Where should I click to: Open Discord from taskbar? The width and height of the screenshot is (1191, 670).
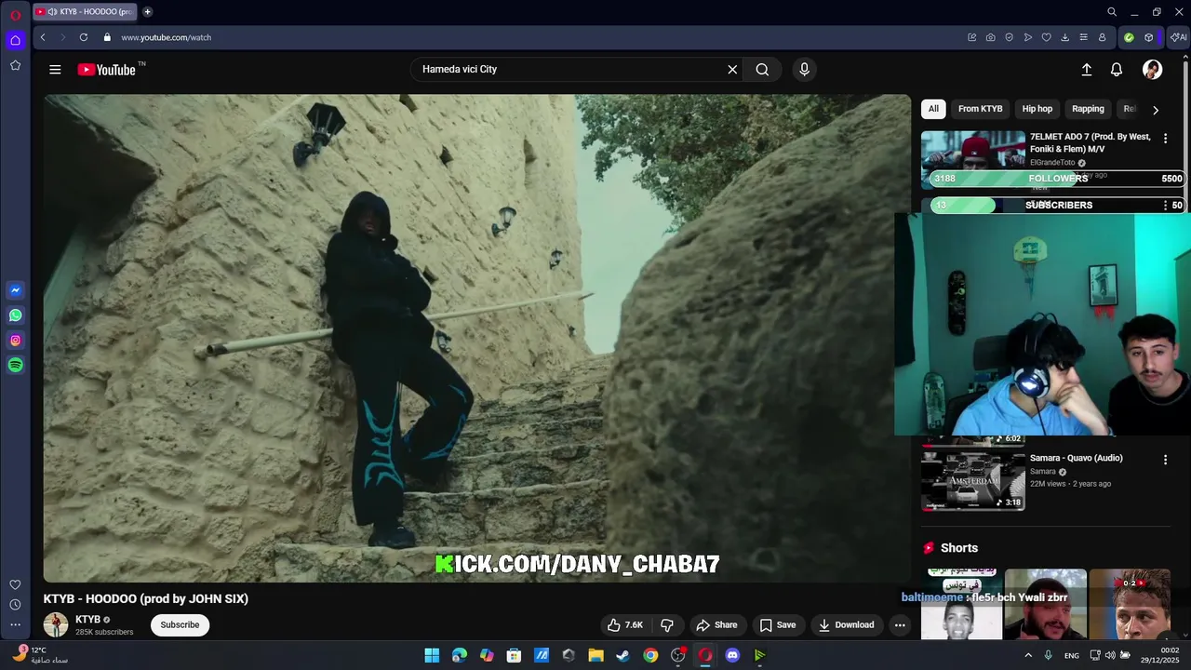pos(732,655)
